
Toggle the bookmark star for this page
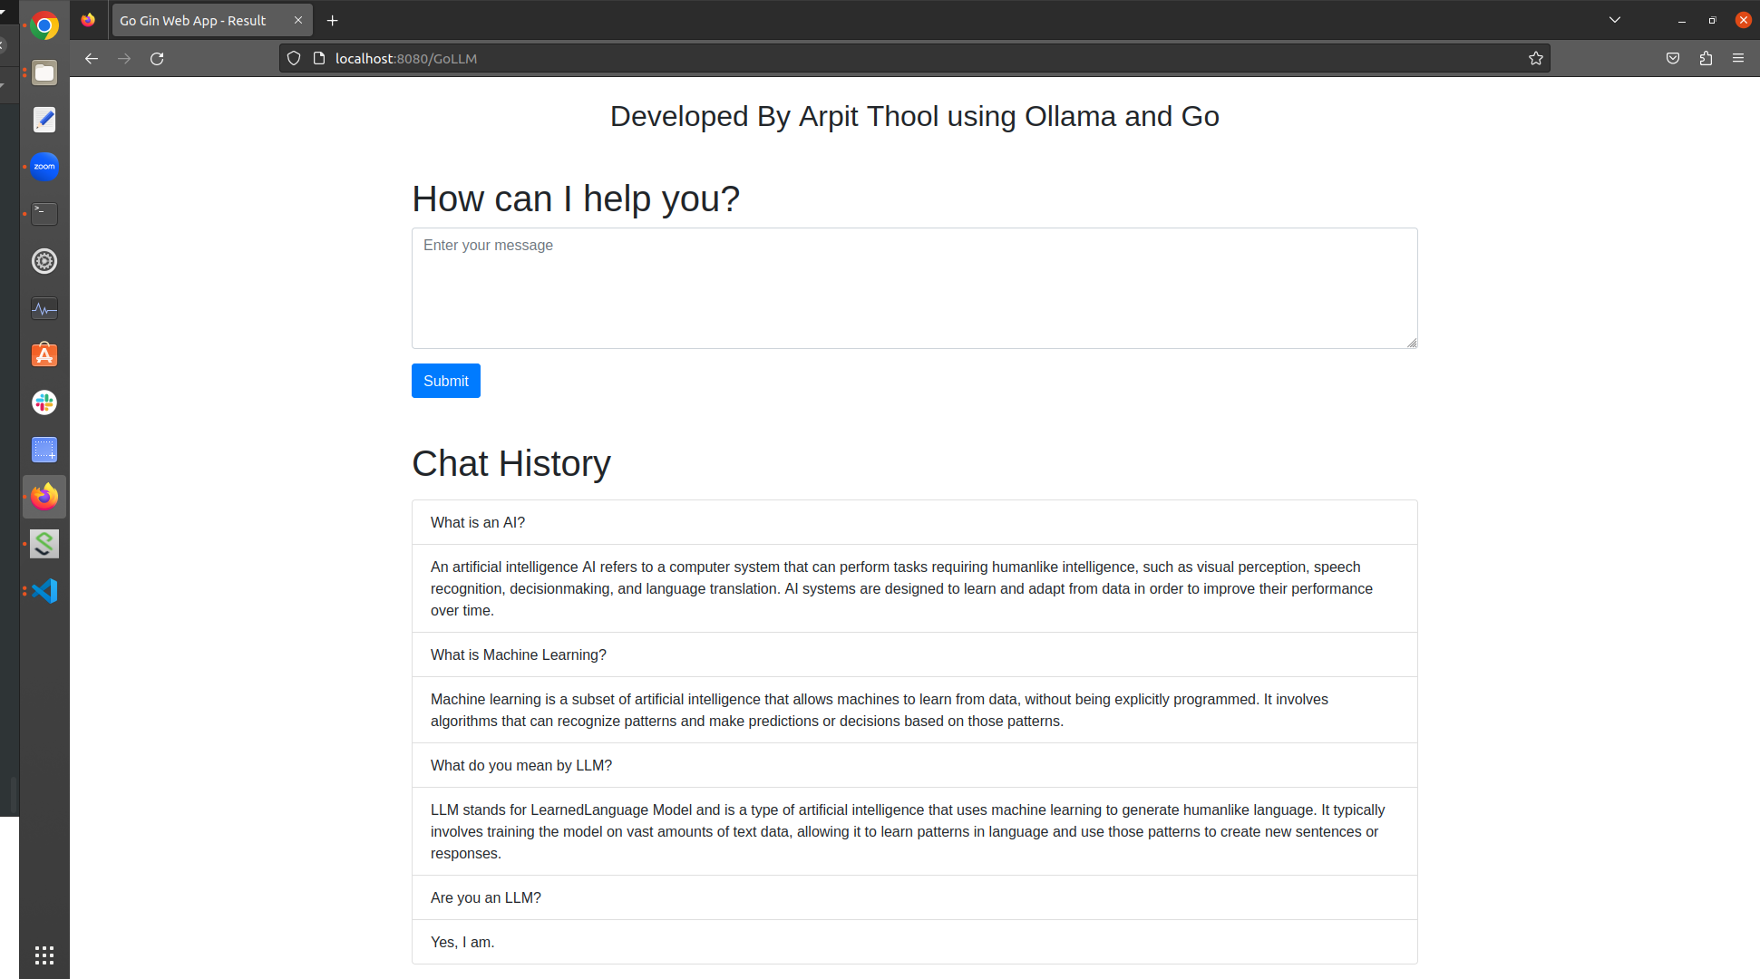click(1536, 58)
